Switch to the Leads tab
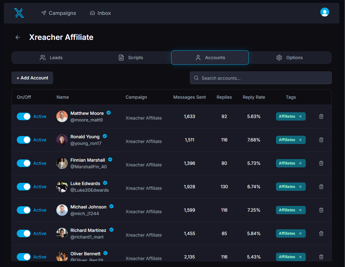345x267 pixels. click(x=51, y=58)
